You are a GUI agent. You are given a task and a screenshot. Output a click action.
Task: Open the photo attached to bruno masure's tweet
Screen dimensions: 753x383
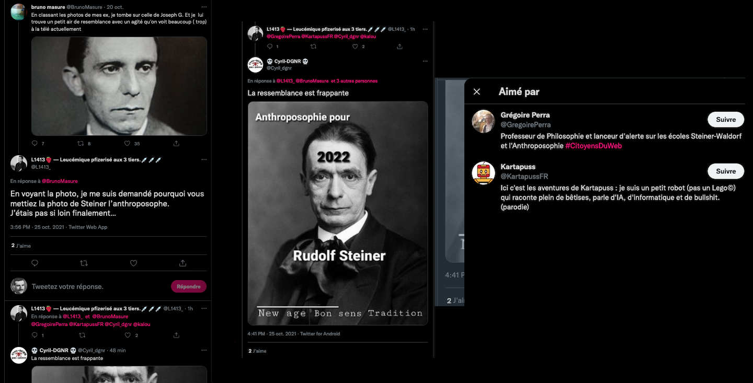point(119,86)
